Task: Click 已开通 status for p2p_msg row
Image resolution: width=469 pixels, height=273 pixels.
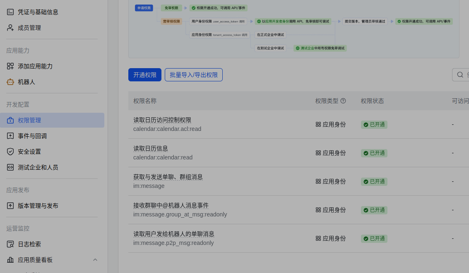Action: click(x=374, y=238)
